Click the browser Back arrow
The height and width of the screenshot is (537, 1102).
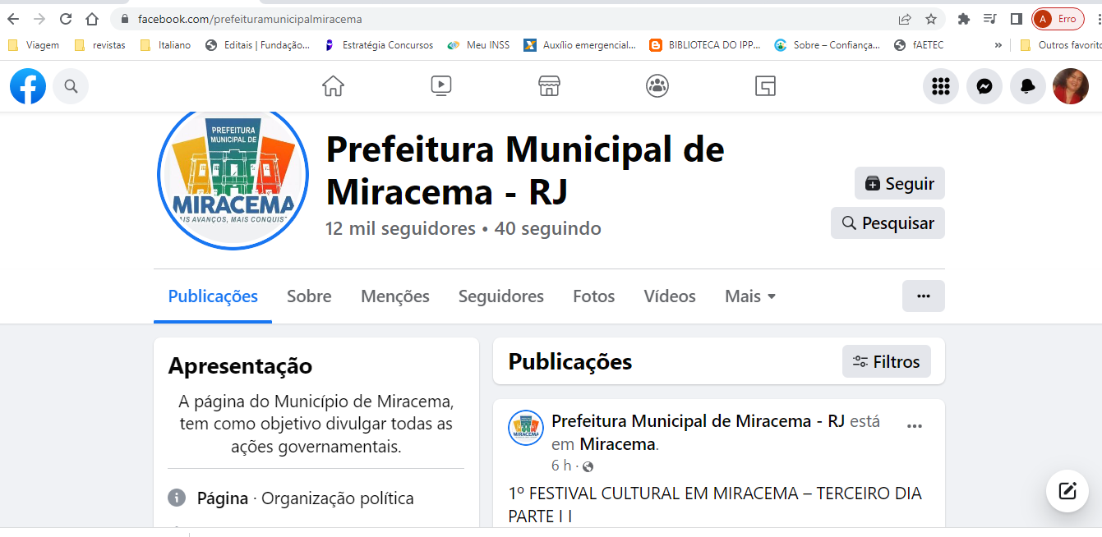[x=13, y=19]
